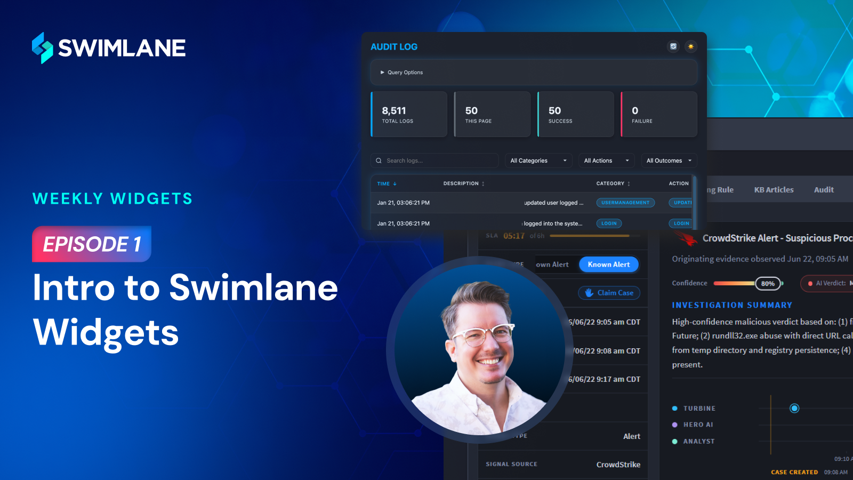This screenshot has height=480, width=853.
Task: Sort by the DESCRIPTION column header
Action: [464, 183]
